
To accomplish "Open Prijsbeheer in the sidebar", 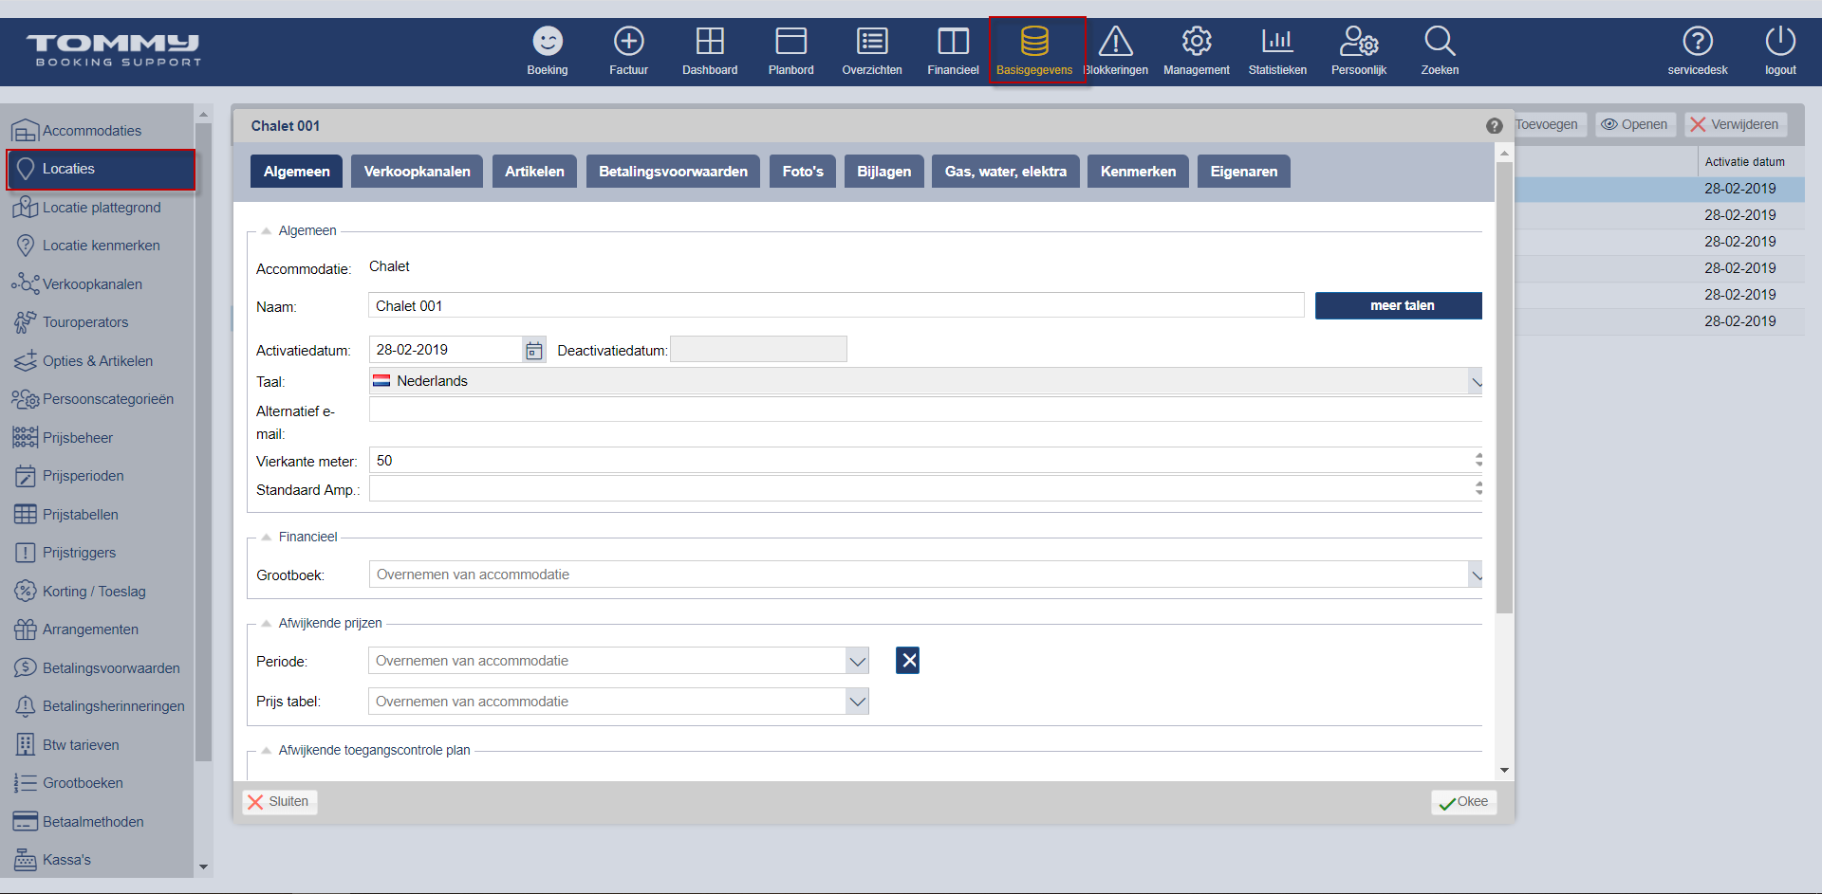I will pyautogui.click(x=99, y=438).
